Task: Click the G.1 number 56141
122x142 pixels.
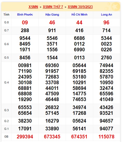Action: (79, 129)
